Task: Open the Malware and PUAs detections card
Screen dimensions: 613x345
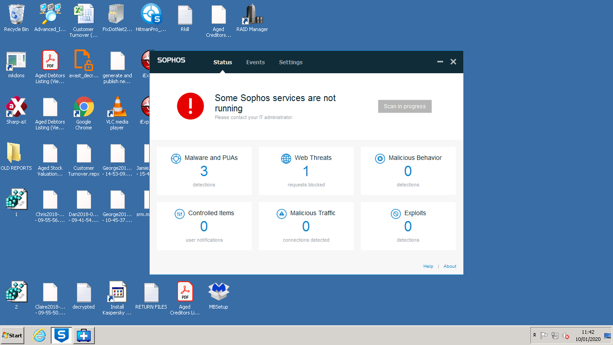Action: pos(204,171)
